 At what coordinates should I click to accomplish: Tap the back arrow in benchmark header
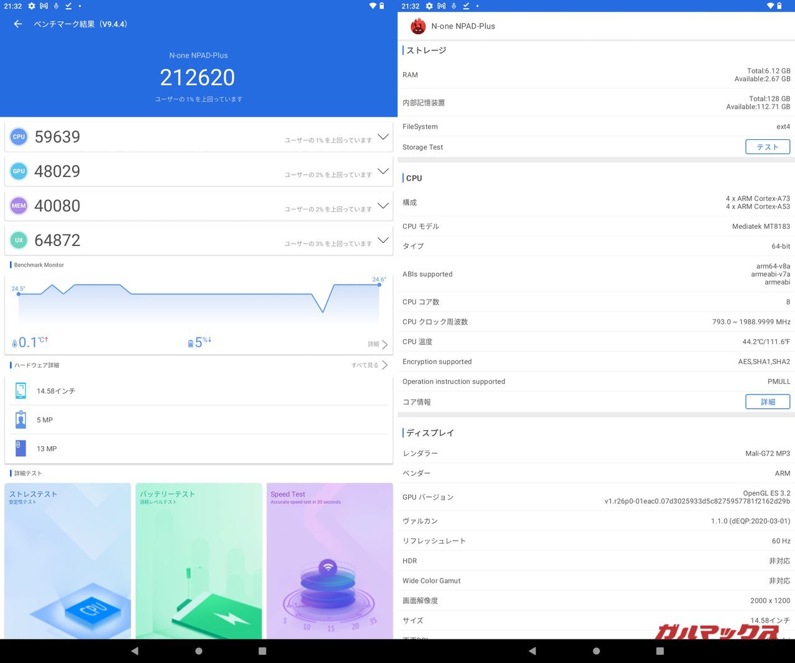tap(18, 24)
